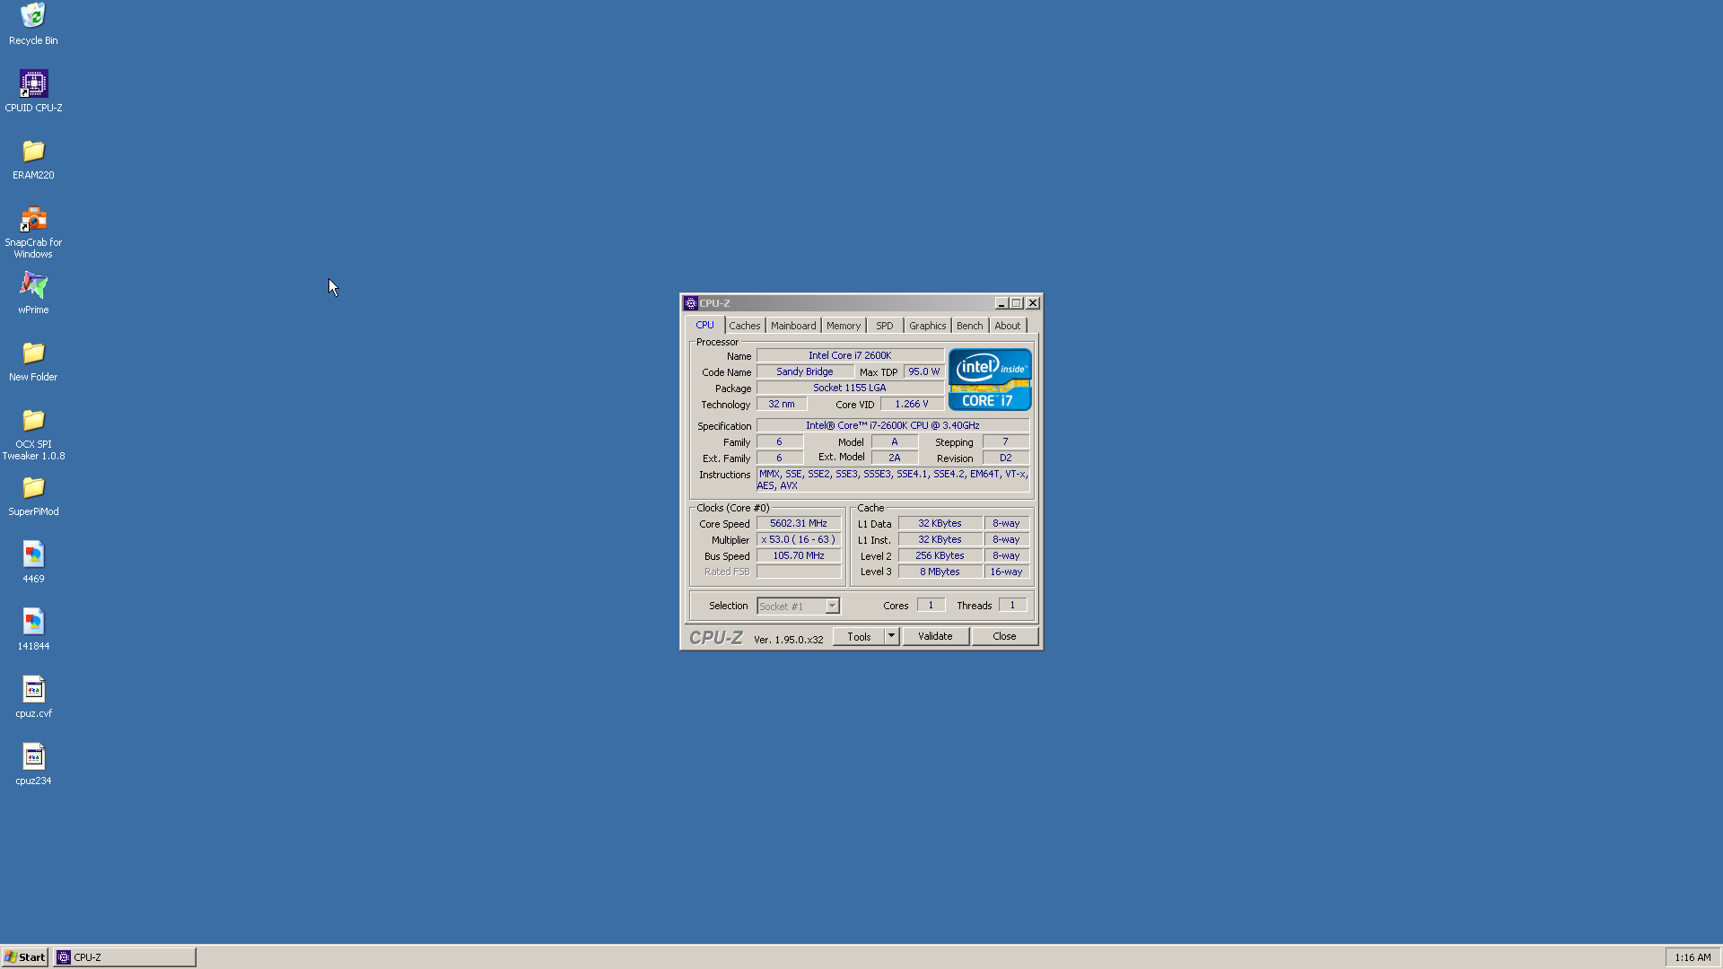Viewport: 1723px width, 969px height.
Task: Click the empty Rated FSB field
Action: (799, 572)
